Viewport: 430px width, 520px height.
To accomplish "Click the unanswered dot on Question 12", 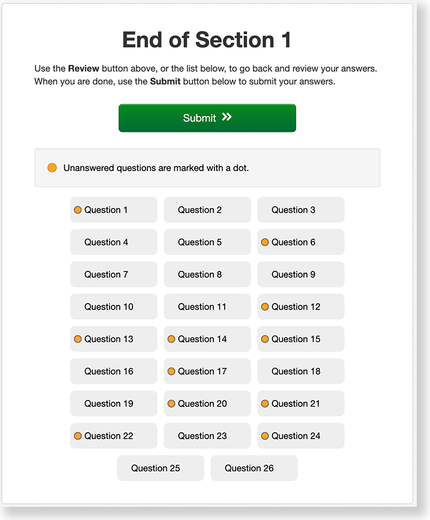I will (265, 307).
